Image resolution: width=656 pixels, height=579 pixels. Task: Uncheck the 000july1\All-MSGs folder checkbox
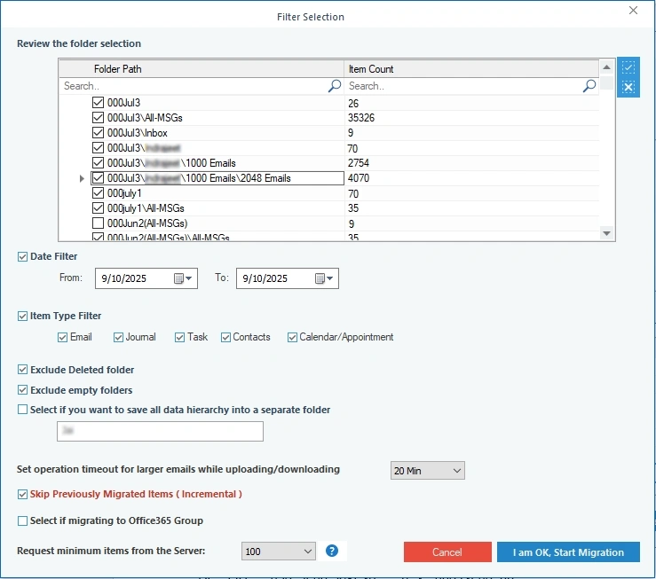[x=98, y=208]
